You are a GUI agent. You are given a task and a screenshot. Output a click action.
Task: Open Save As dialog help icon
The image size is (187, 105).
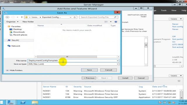point(116,22)
